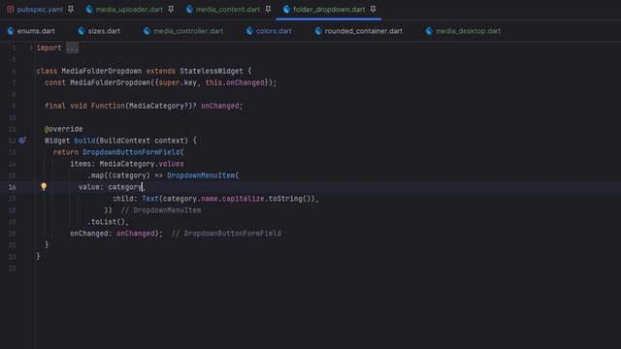Click line number 20 in the gutter
The height and width of the screenshot is (349, 621).
pos(13,234)
